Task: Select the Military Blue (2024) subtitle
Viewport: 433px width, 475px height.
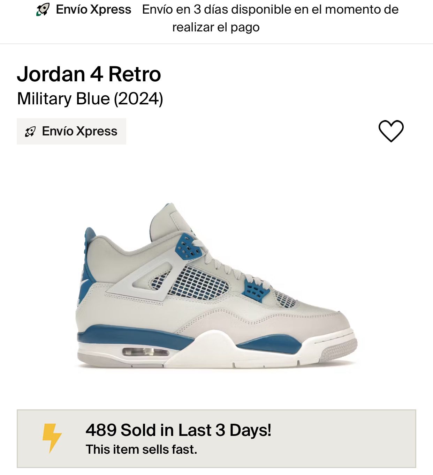Action: pyautogui.click(x=90, y=99)
